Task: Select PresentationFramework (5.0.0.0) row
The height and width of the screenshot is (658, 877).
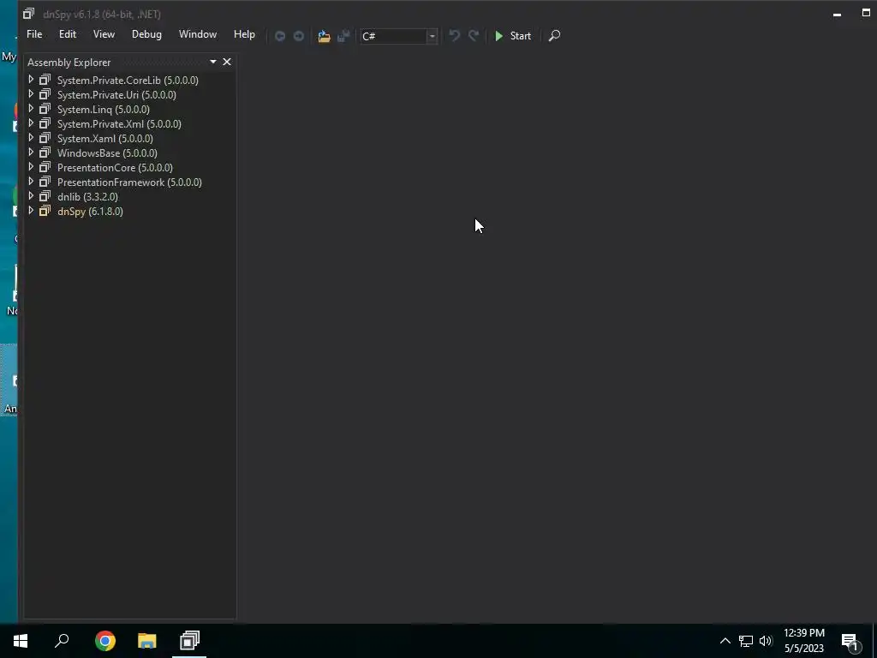Action: 130,182
